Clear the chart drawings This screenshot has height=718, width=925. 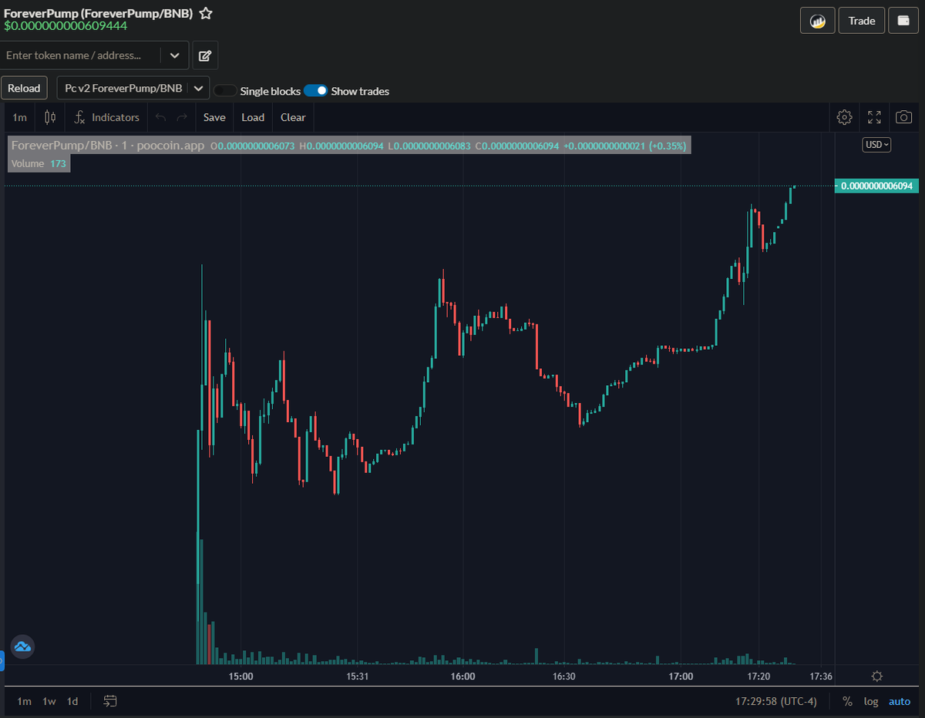(x=293, y=117)
